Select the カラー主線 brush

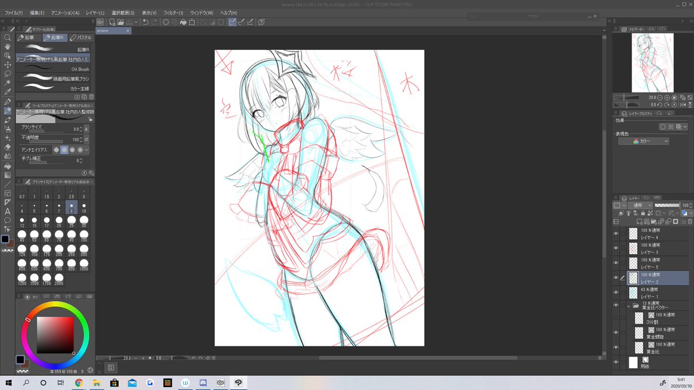(x=53, y=88)
